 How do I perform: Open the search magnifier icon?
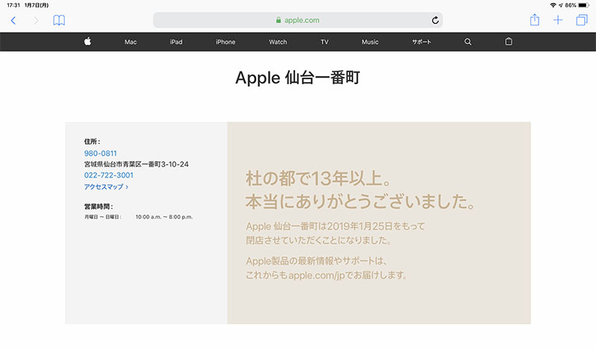coord(468,42)
